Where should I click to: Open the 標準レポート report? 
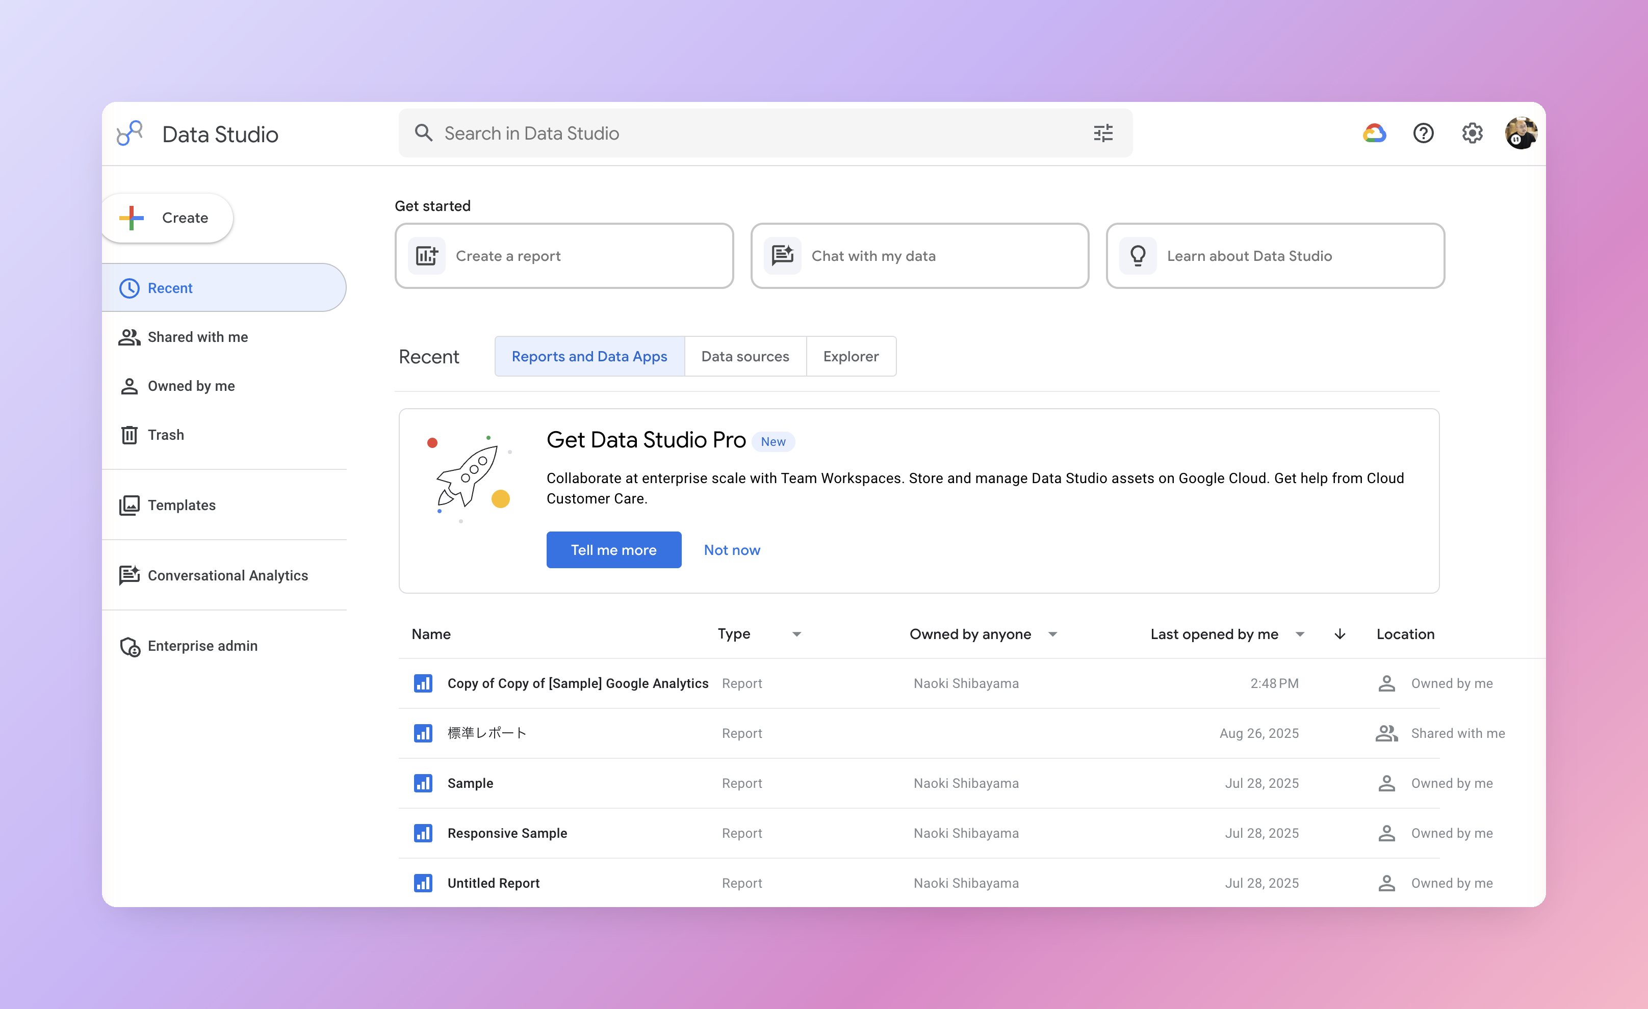coord(487,733)
